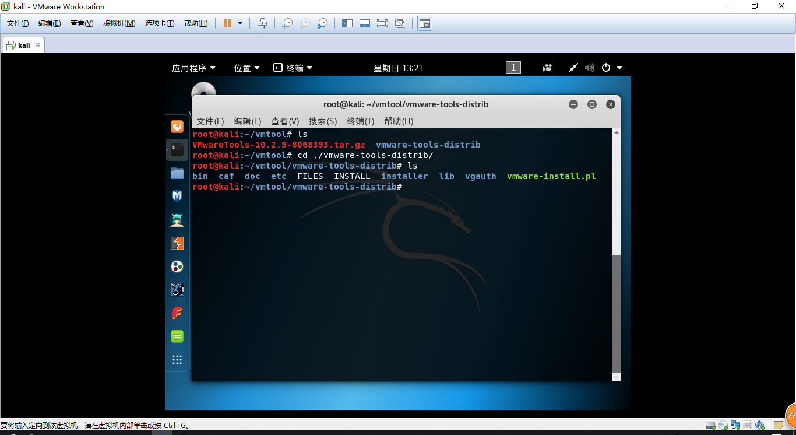
Task: Click the network adapter status icon
Action: (x=735, y=426)
